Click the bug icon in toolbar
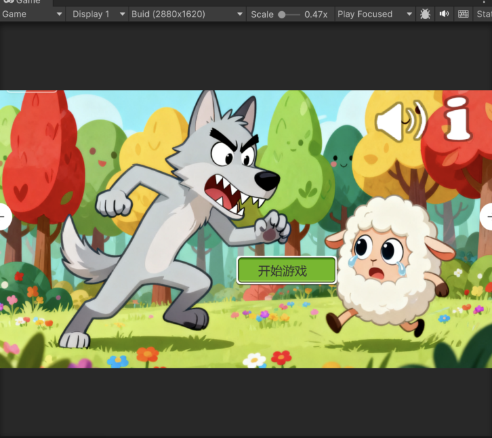492x438 pixels. pos(425,14)
